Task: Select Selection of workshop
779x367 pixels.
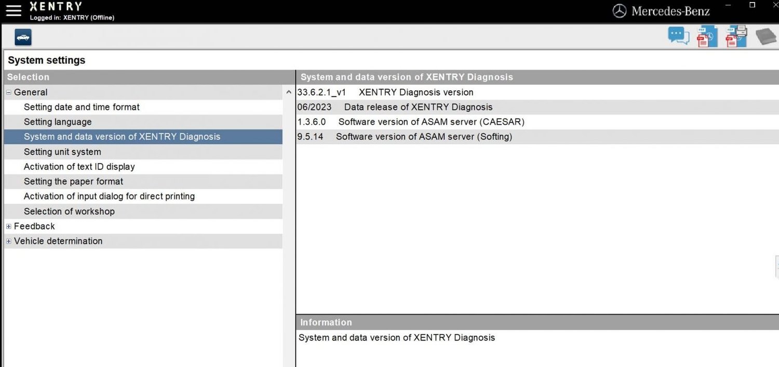Action: [143, 212]
